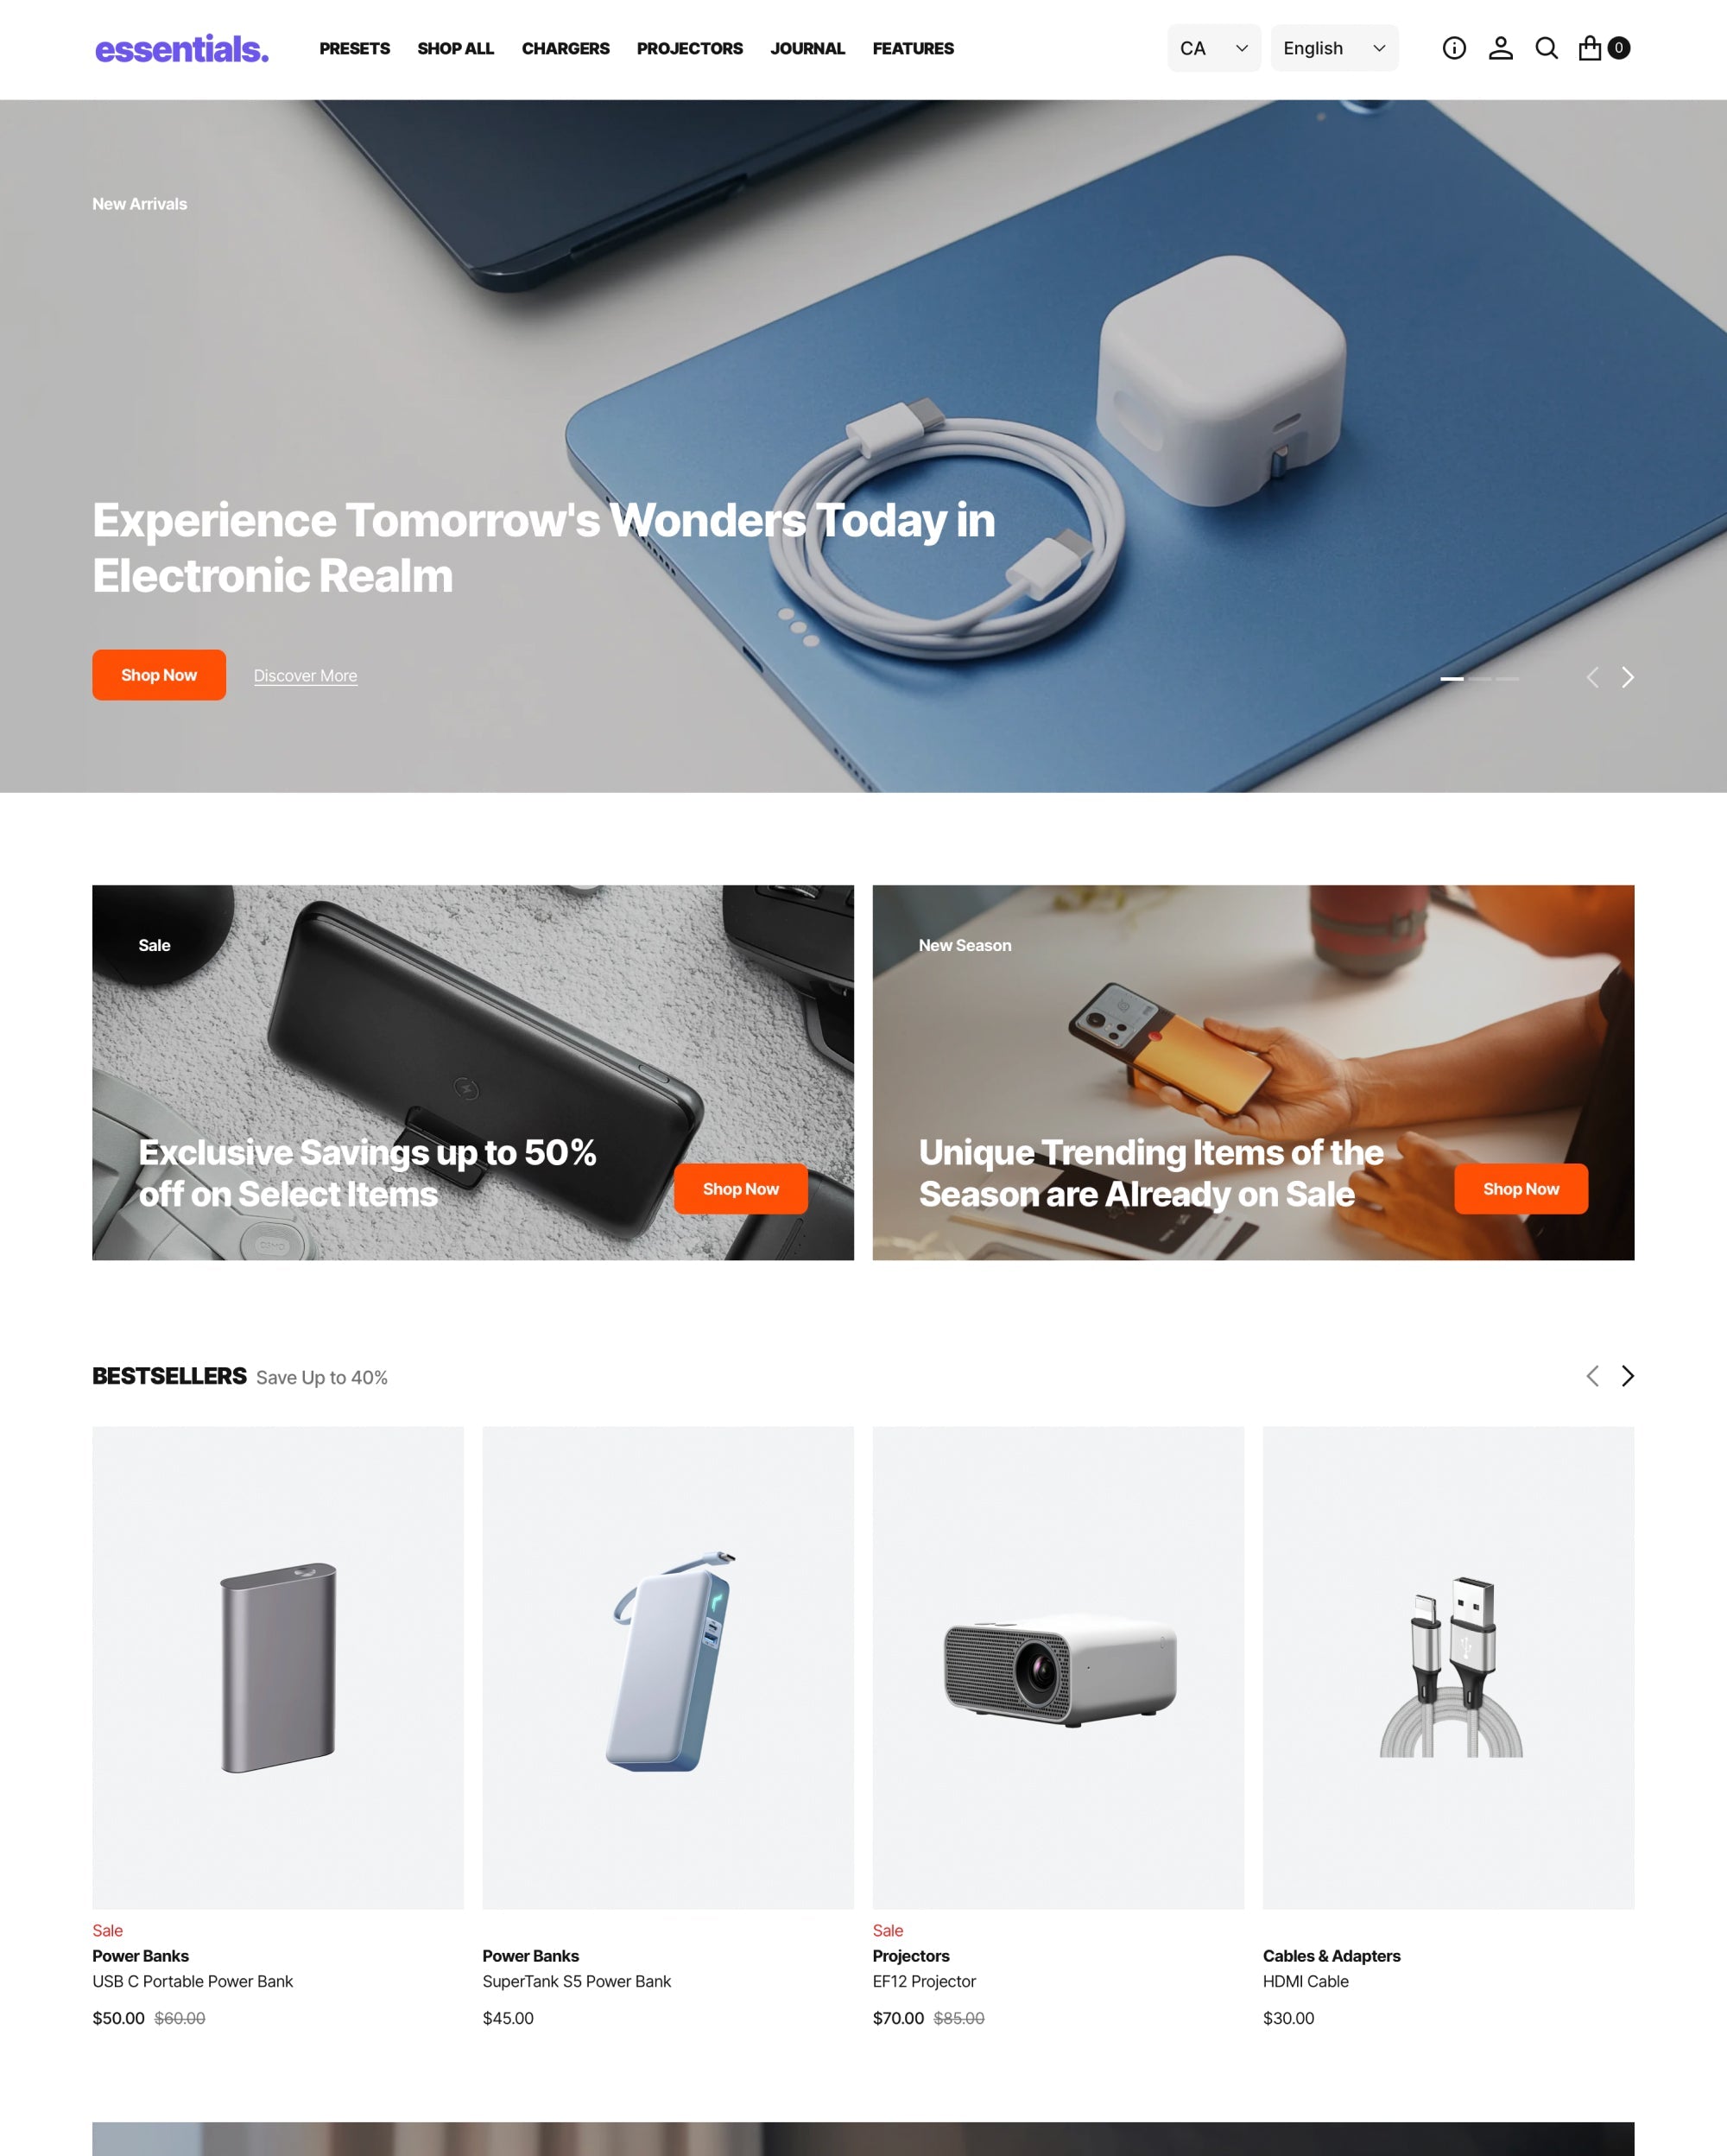This screenshot has width=1727, height=2156.
Task: Click Shop Now on the exclusive savings banner
Action: coord(740,1187)
